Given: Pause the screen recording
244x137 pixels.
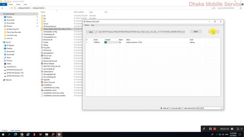Looking at the screenshot, I should pyautogui.click(x=210, y=129).
